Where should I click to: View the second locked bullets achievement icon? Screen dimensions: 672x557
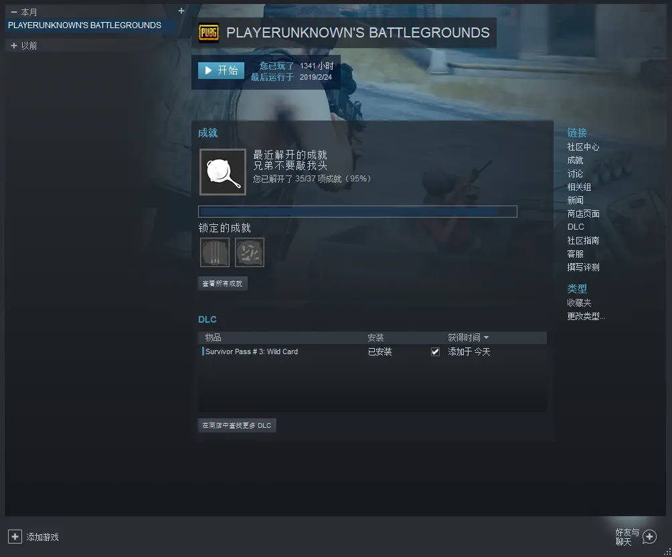point(250,252)
